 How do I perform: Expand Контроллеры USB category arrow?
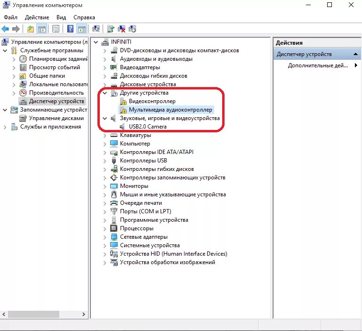(x=105, y=161)
